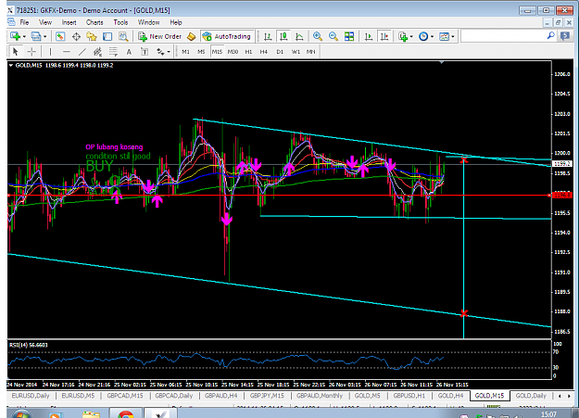Expand the Periods clock dropdown
Image resolution: width=579 pixels, height=418 pixels.
click(x=432, y=36)
